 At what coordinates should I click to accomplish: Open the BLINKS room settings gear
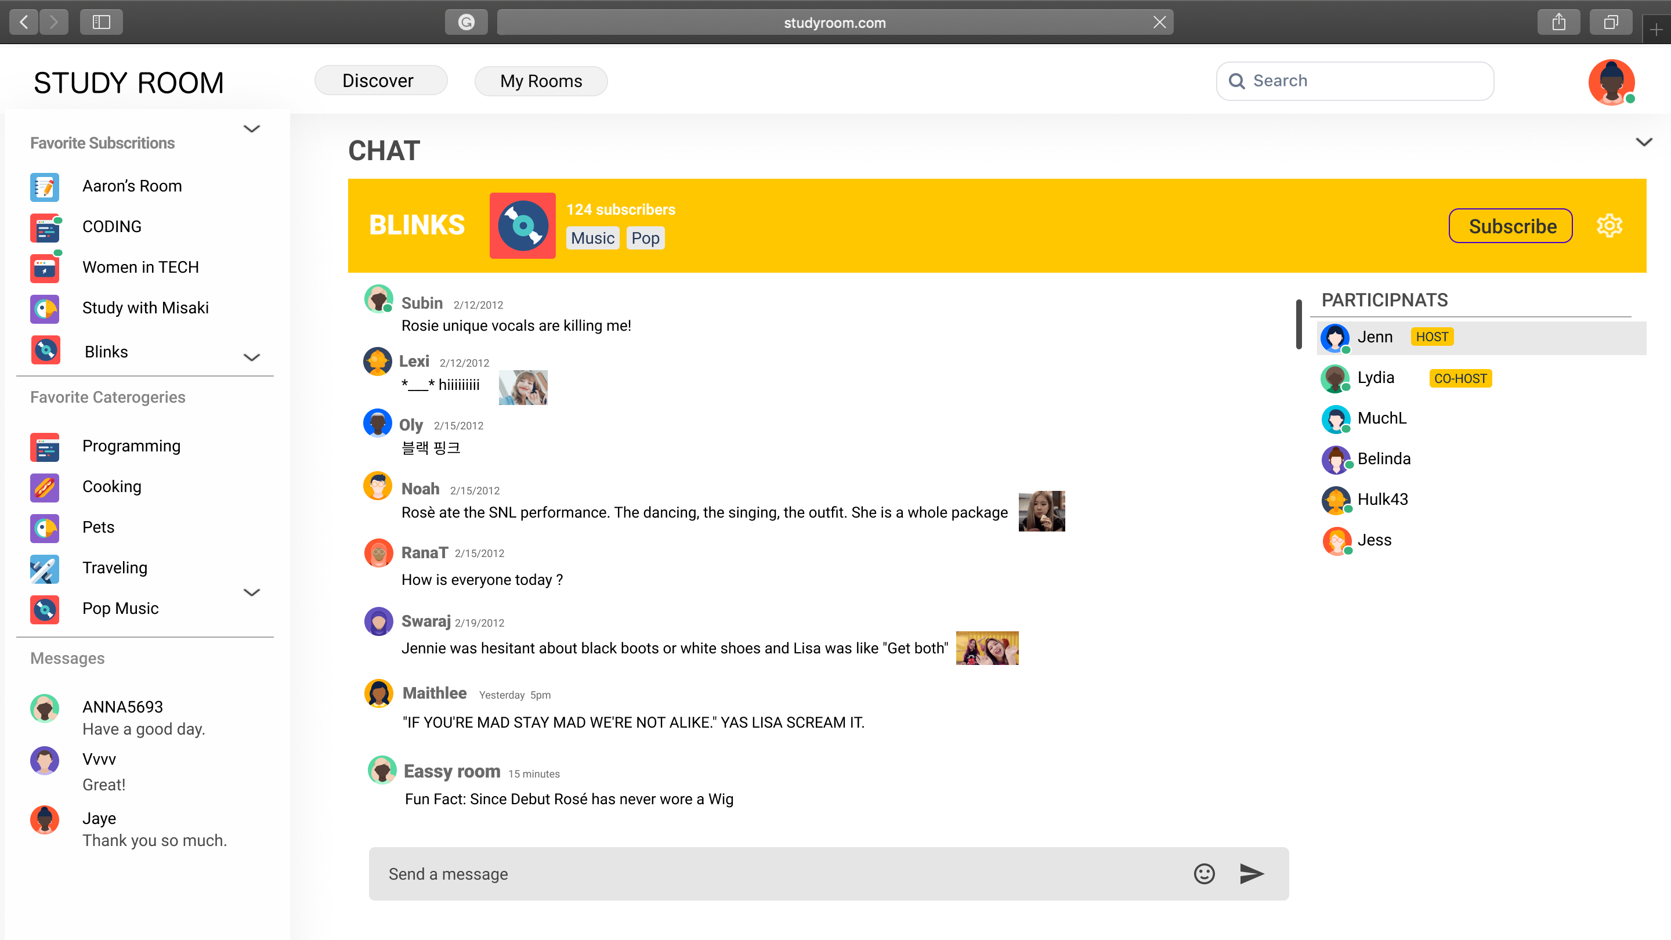[x=1609, y=226]
